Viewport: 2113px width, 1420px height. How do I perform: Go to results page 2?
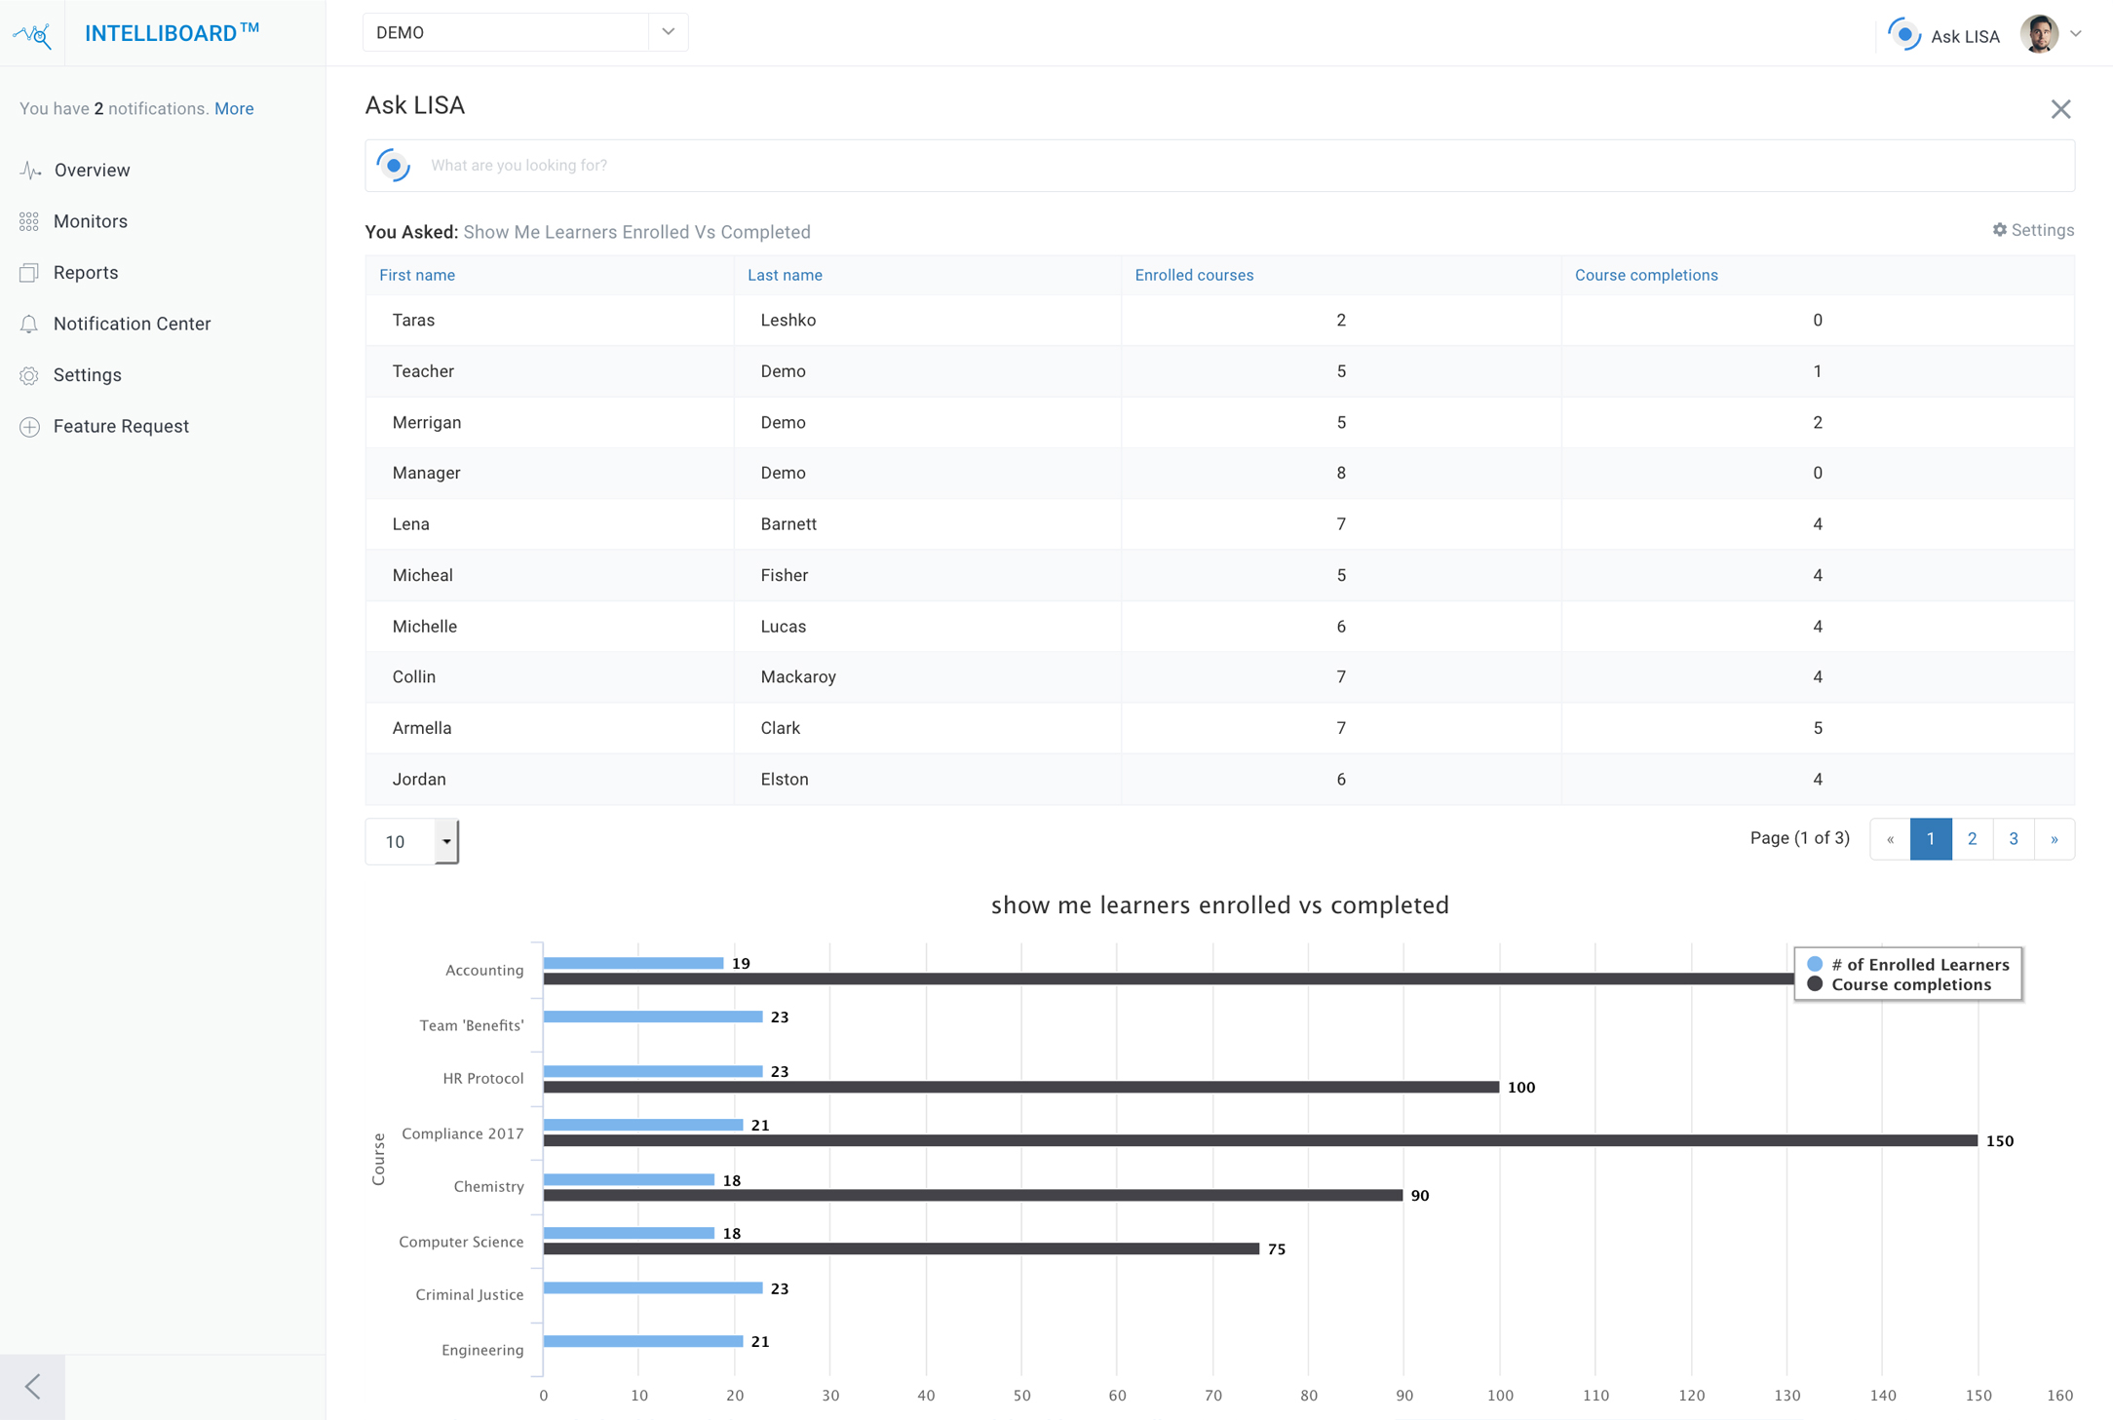click(x=1972, y=839)
